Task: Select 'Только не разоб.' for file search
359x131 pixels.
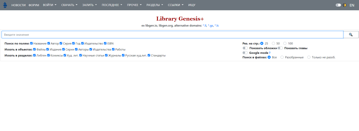Action: (x=309, y=57)
